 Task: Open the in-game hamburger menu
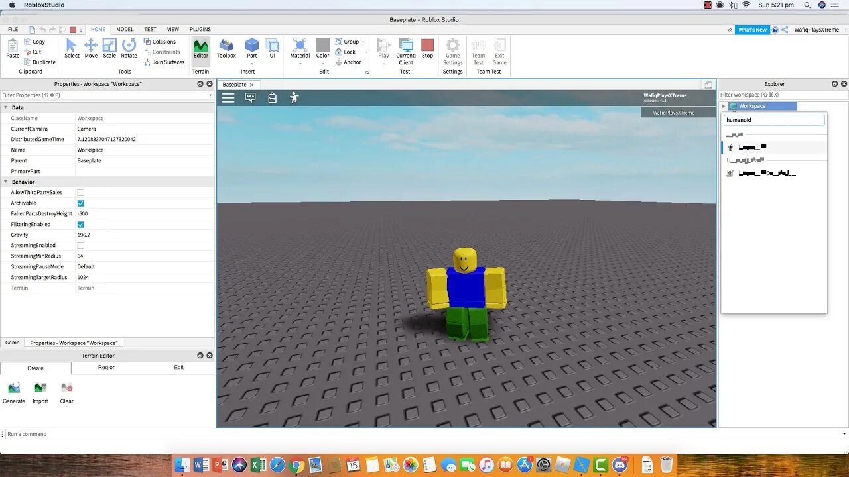[228, 97]
